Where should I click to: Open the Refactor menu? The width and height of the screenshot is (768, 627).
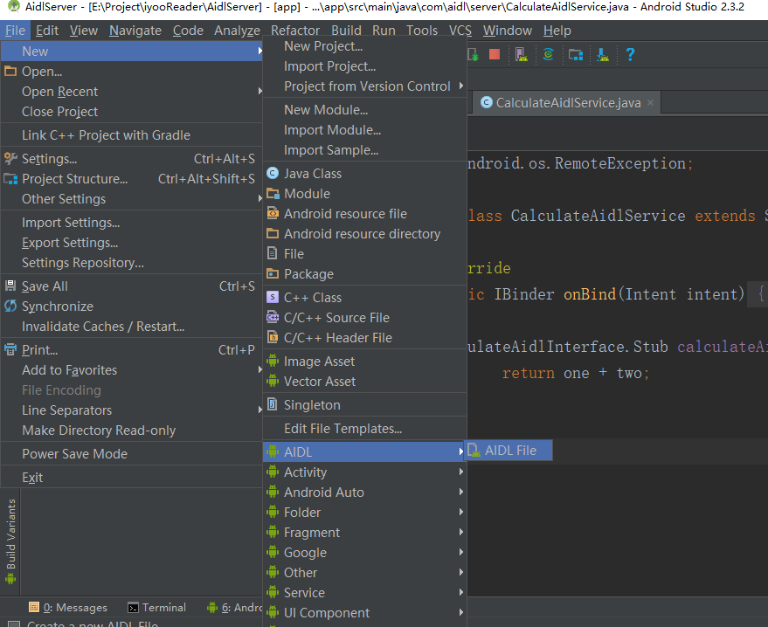294,31
